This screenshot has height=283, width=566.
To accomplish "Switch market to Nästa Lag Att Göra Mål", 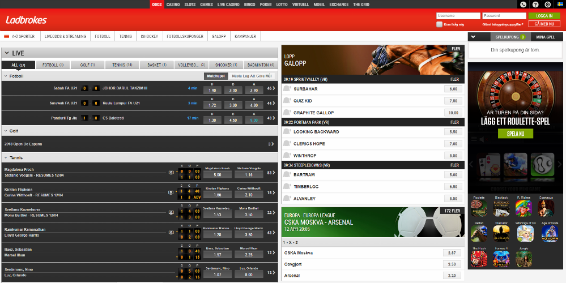I will [252, 76].
